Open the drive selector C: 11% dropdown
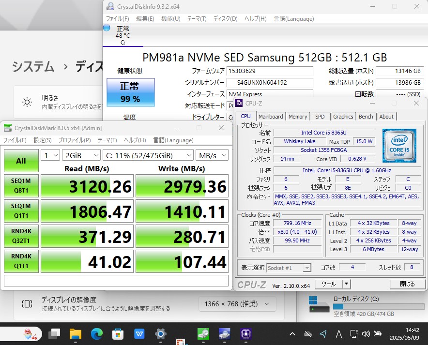428x345 pixels. click(148, 155)
